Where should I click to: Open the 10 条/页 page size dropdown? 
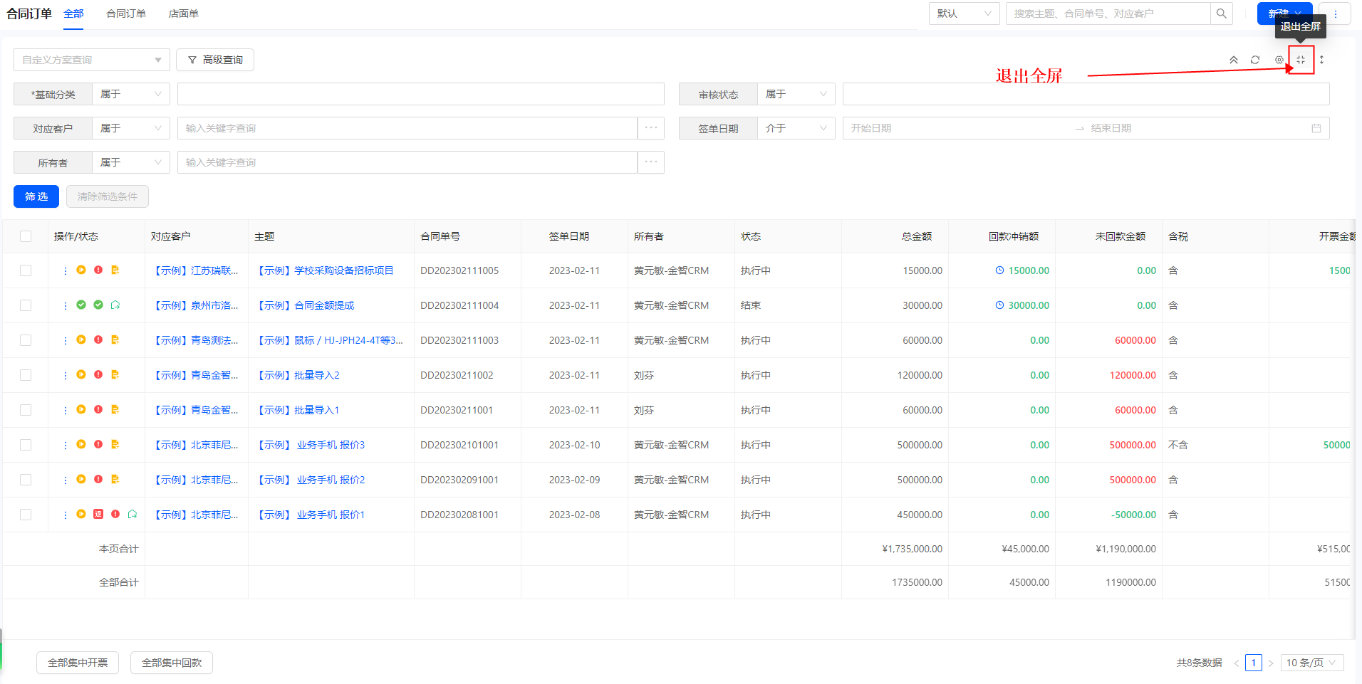tap(1312, 663)
